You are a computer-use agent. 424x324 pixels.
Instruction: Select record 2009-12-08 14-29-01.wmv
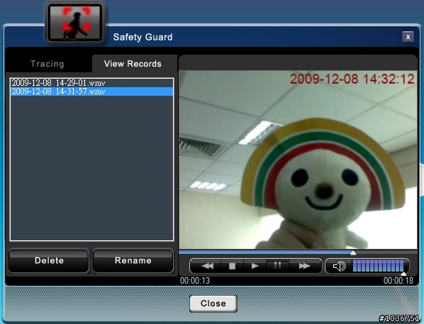(91, 83)
